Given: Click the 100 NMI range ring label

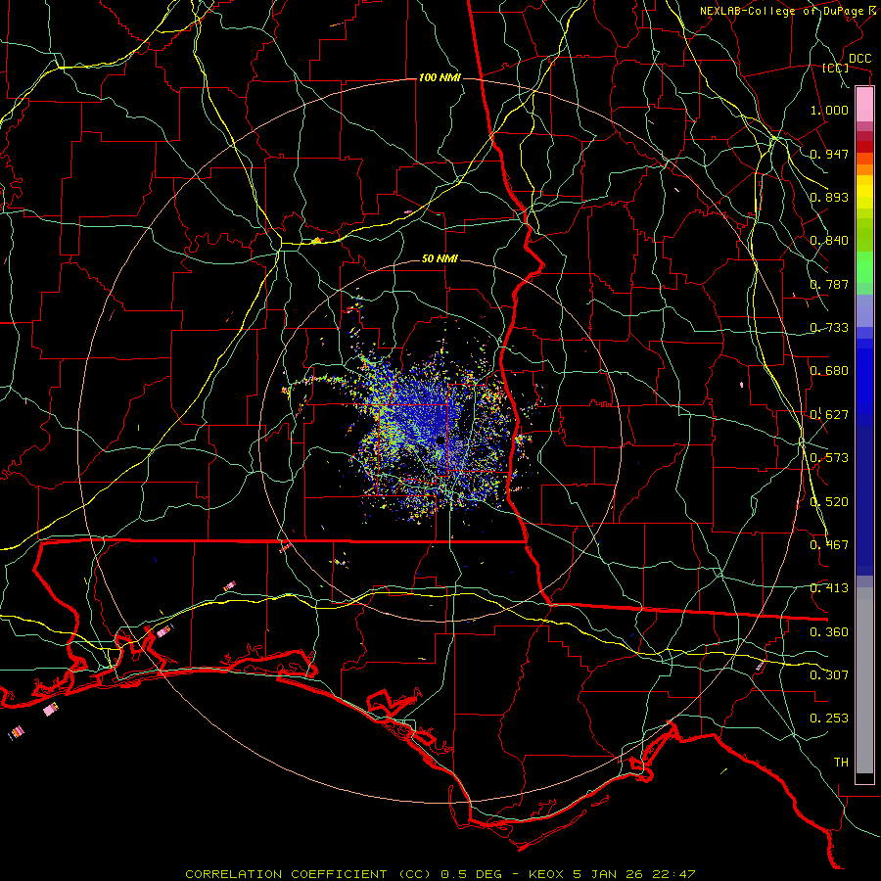Looking at the screenshot, I should click(x=440, y=77).
